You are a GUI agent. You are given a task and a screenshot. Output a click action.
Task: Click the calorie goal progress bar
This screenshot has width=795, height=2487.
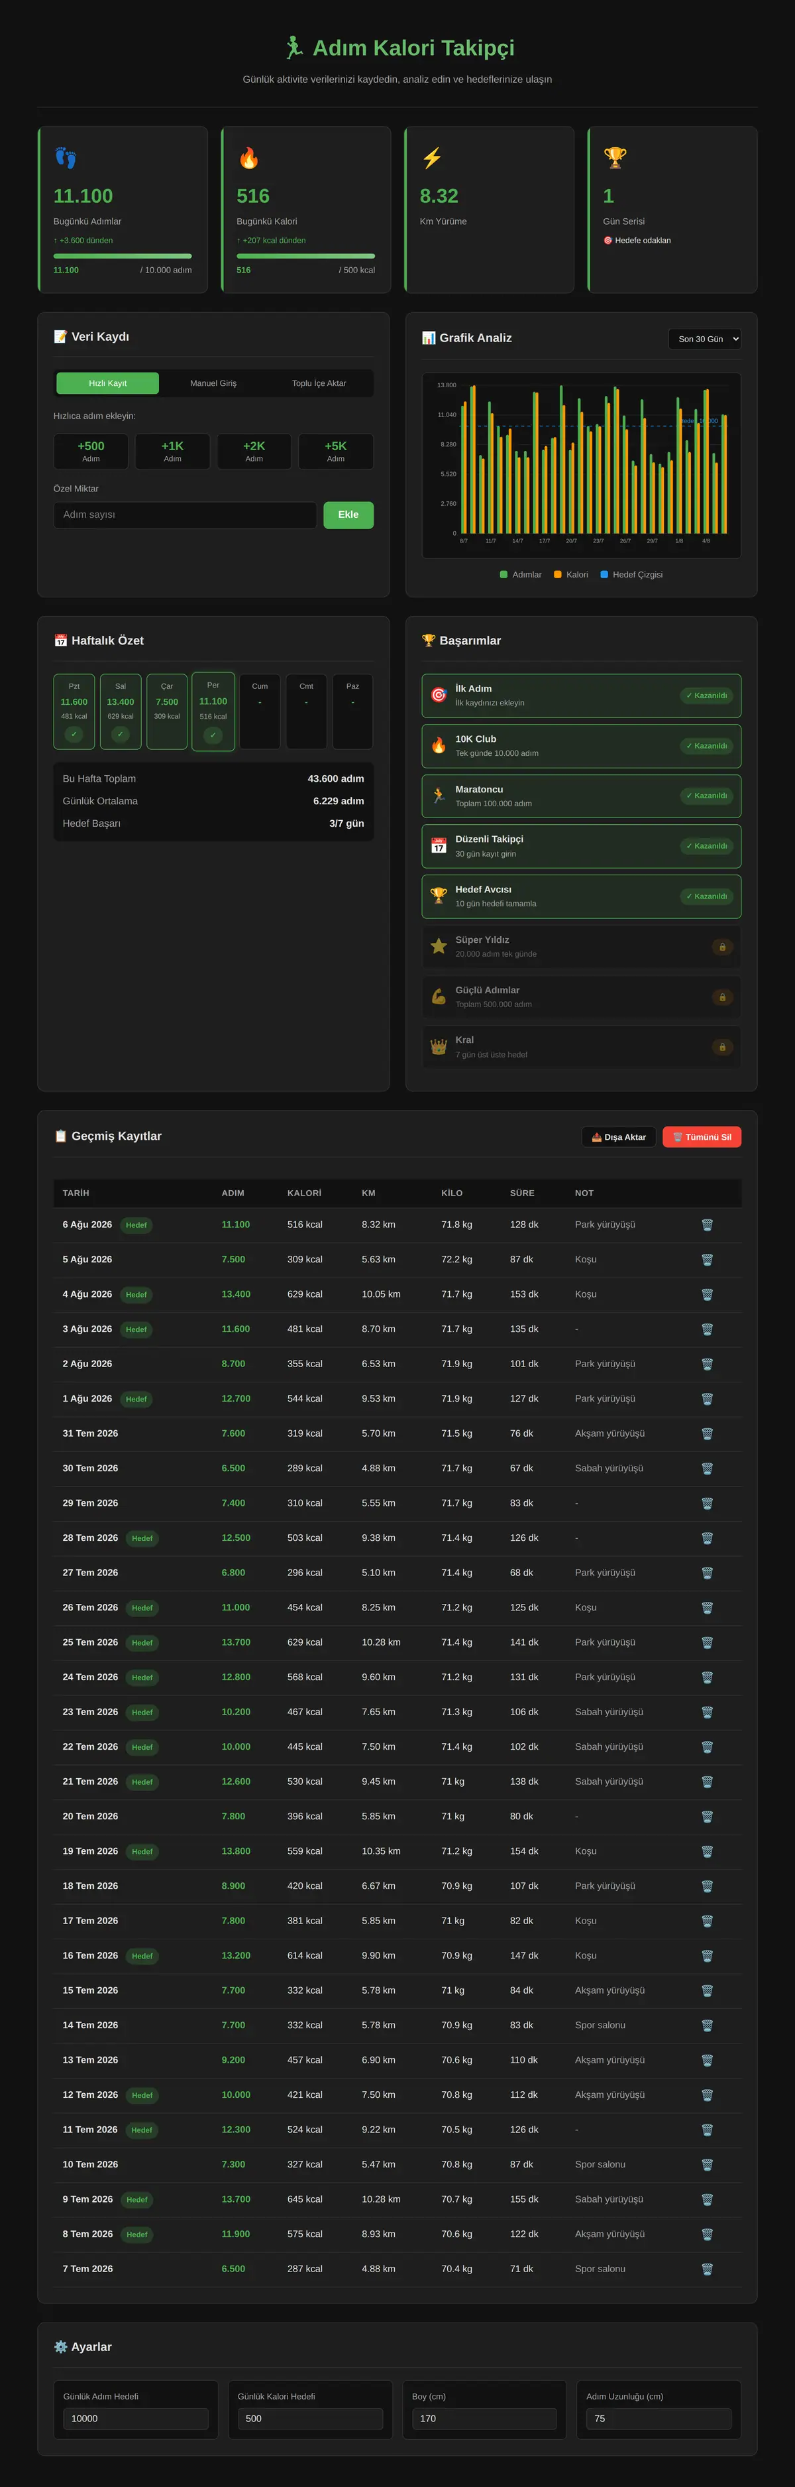(x=306, y=256)
